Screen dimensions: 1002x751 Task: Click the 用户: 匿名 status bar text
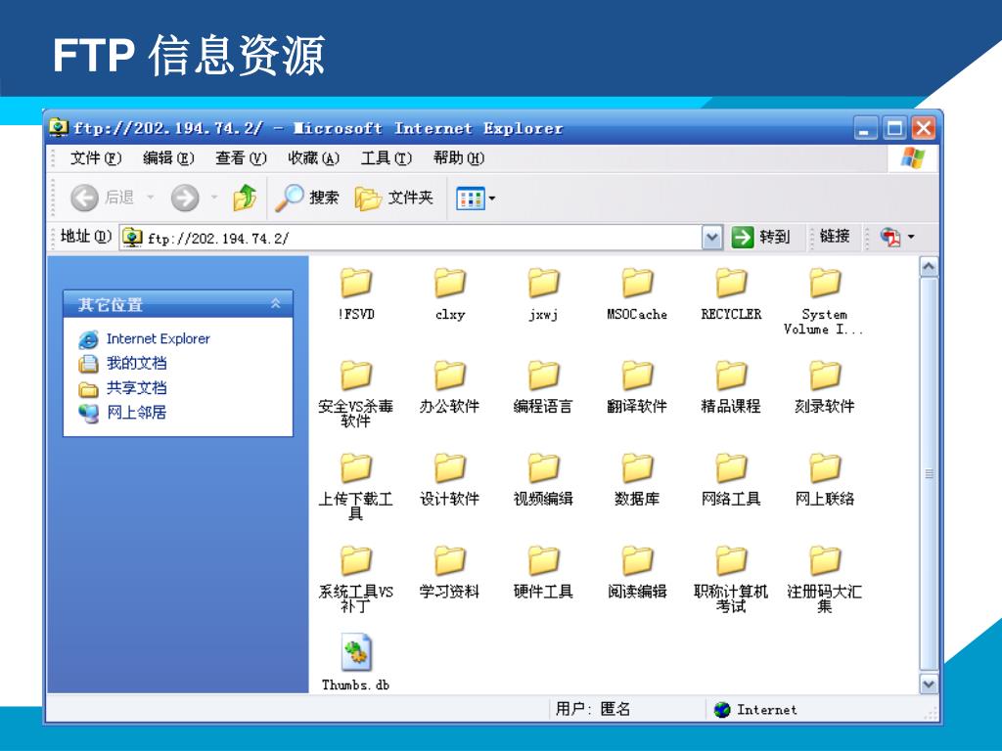point(593,709)
